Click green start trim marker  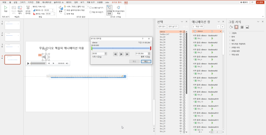[x=92, y=48]
